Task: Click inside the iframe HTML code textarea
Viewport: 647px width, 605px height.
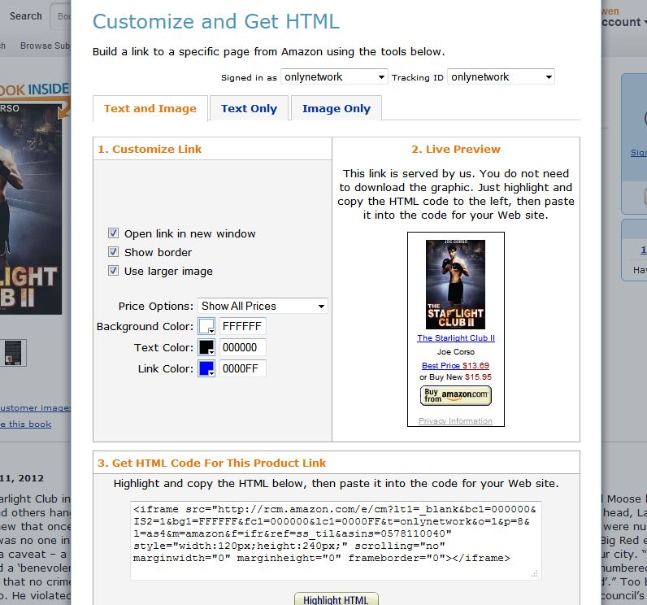Action: tap(336, 541)
